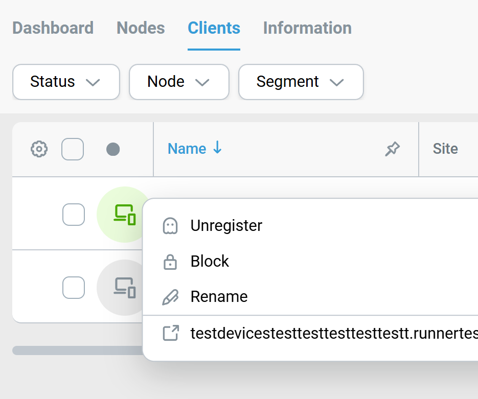
Task: Open the Segment filter dropdown
Action: tap(301, 82)
